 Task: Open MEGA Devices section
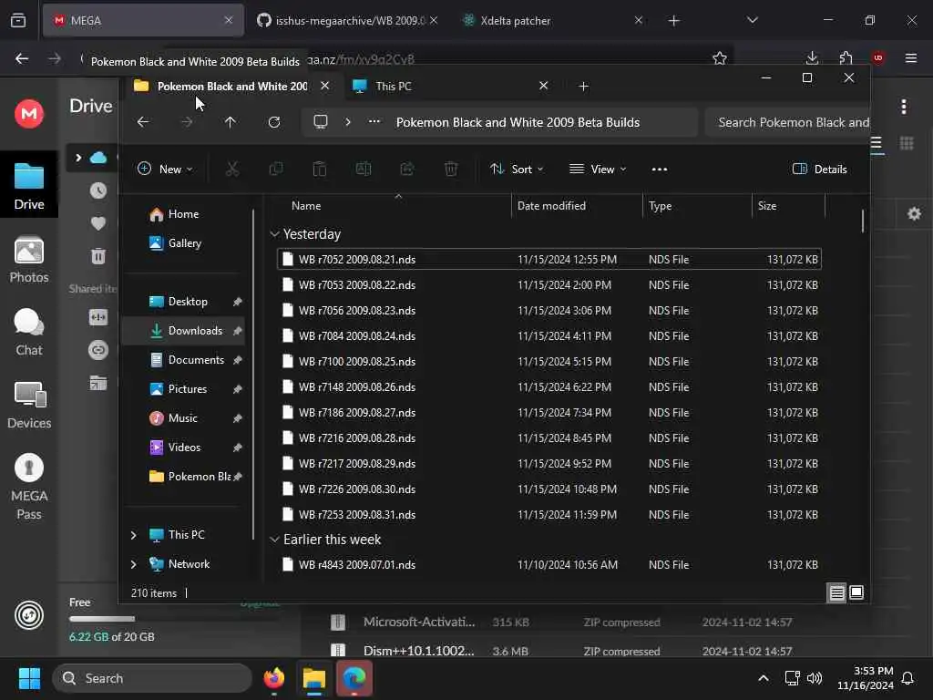[x=28, y=406]
